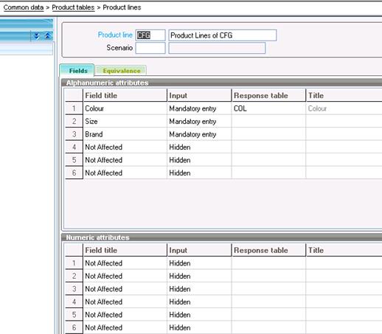Click the Response table column header in Alphanumeric attributes
The width and height of the screenshot is (382, 334).
pos(268,95)
